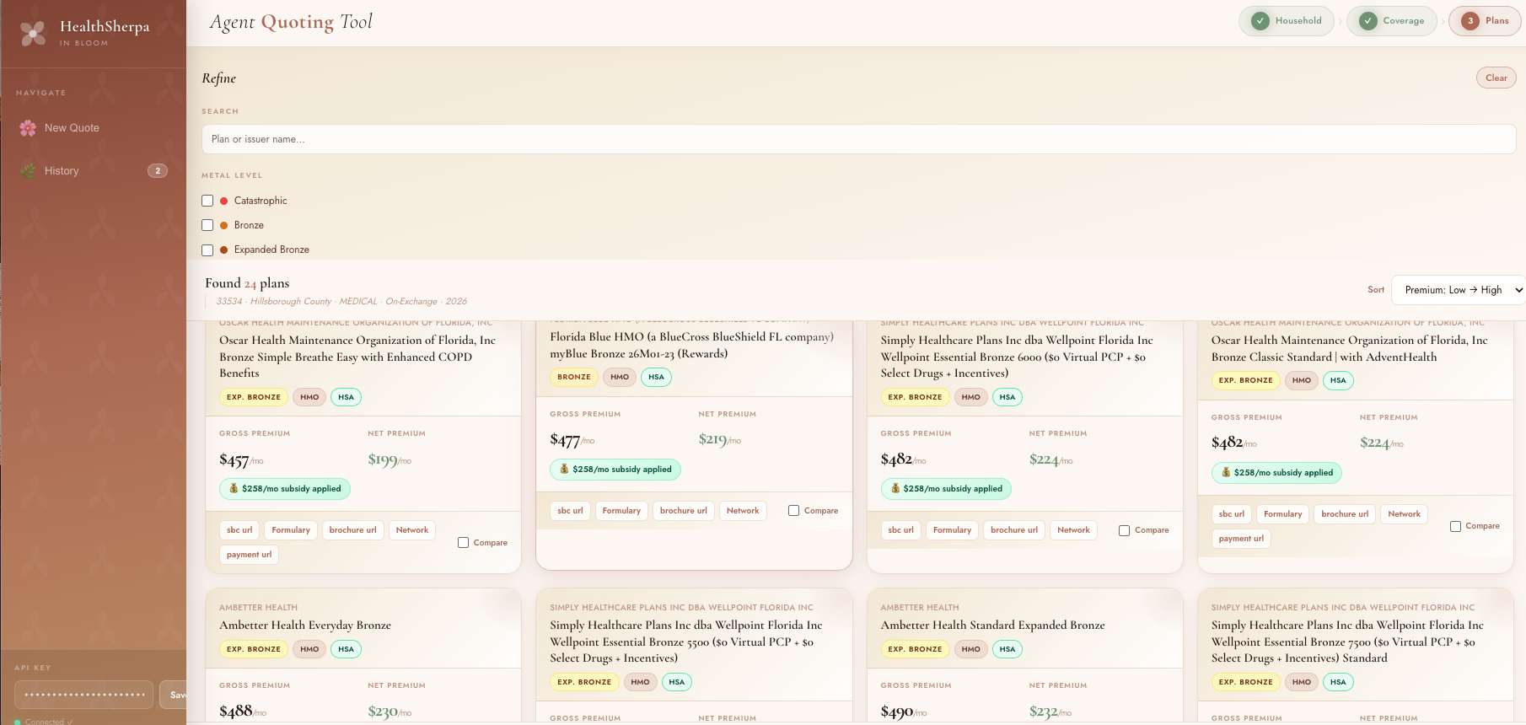Toggle the Bronze metal level checkbox
This screenshot has height=725, width=1526.
pyautogui.click(x=207, y=225)
